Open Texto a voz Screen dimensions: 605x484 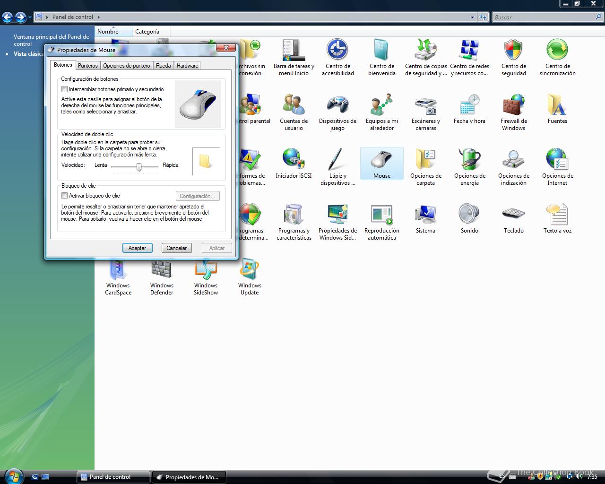tap(557, 218)
